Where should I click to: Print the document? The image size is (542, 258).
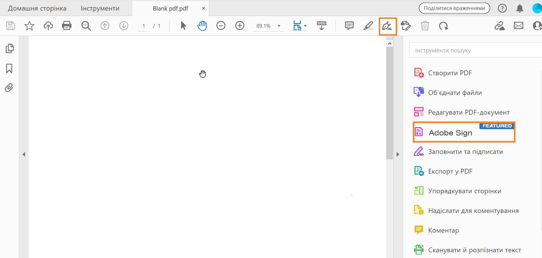click(67, 26)
